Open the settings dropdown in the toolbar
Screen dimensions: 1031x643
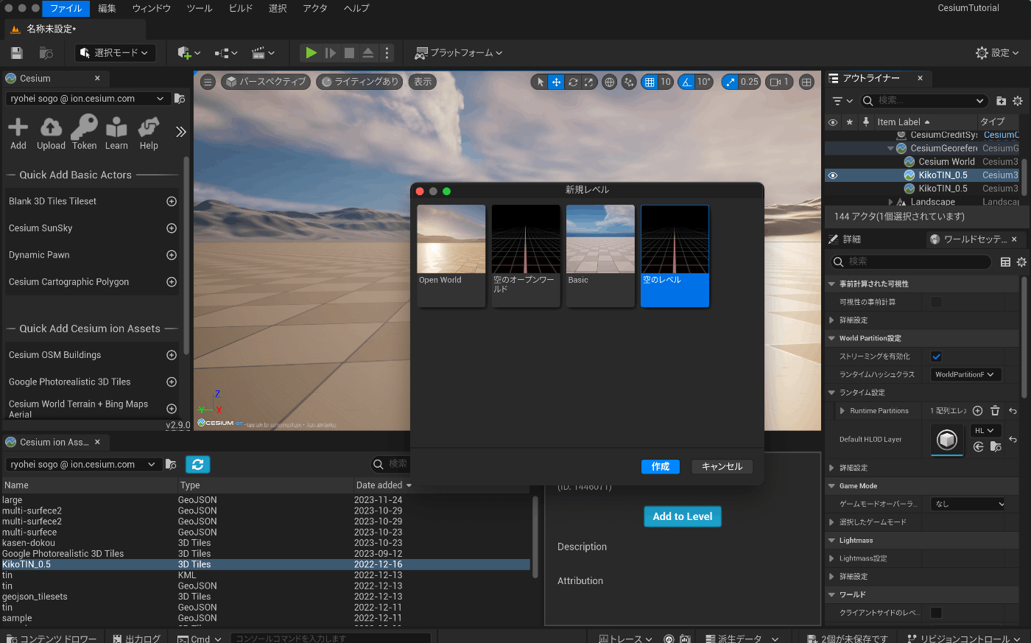click(x=997, y=53)
